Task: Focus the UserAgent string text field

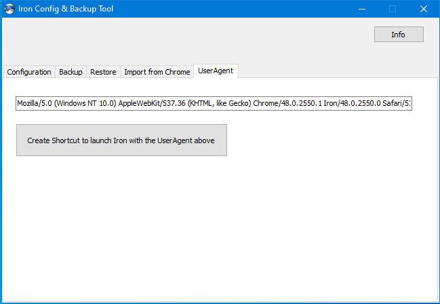Action: tap(214, 103)
